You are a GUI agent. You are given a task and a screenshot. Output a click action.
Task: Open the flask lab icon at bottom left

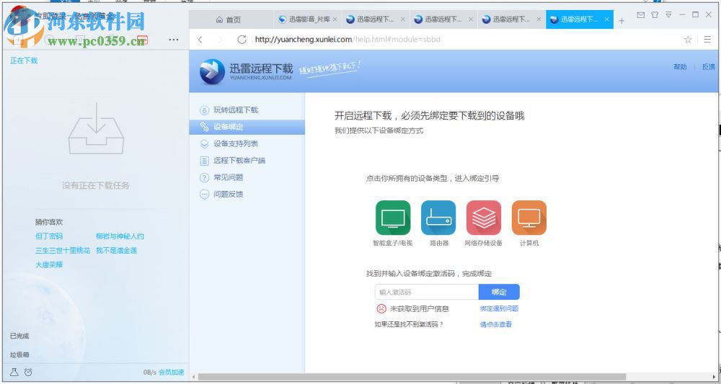click(x=14, y=372)
